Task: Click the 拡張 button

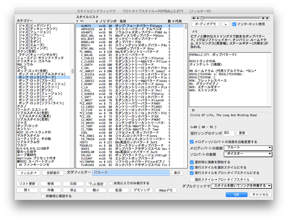Action: pyautogui.click(x=119, y=190)
